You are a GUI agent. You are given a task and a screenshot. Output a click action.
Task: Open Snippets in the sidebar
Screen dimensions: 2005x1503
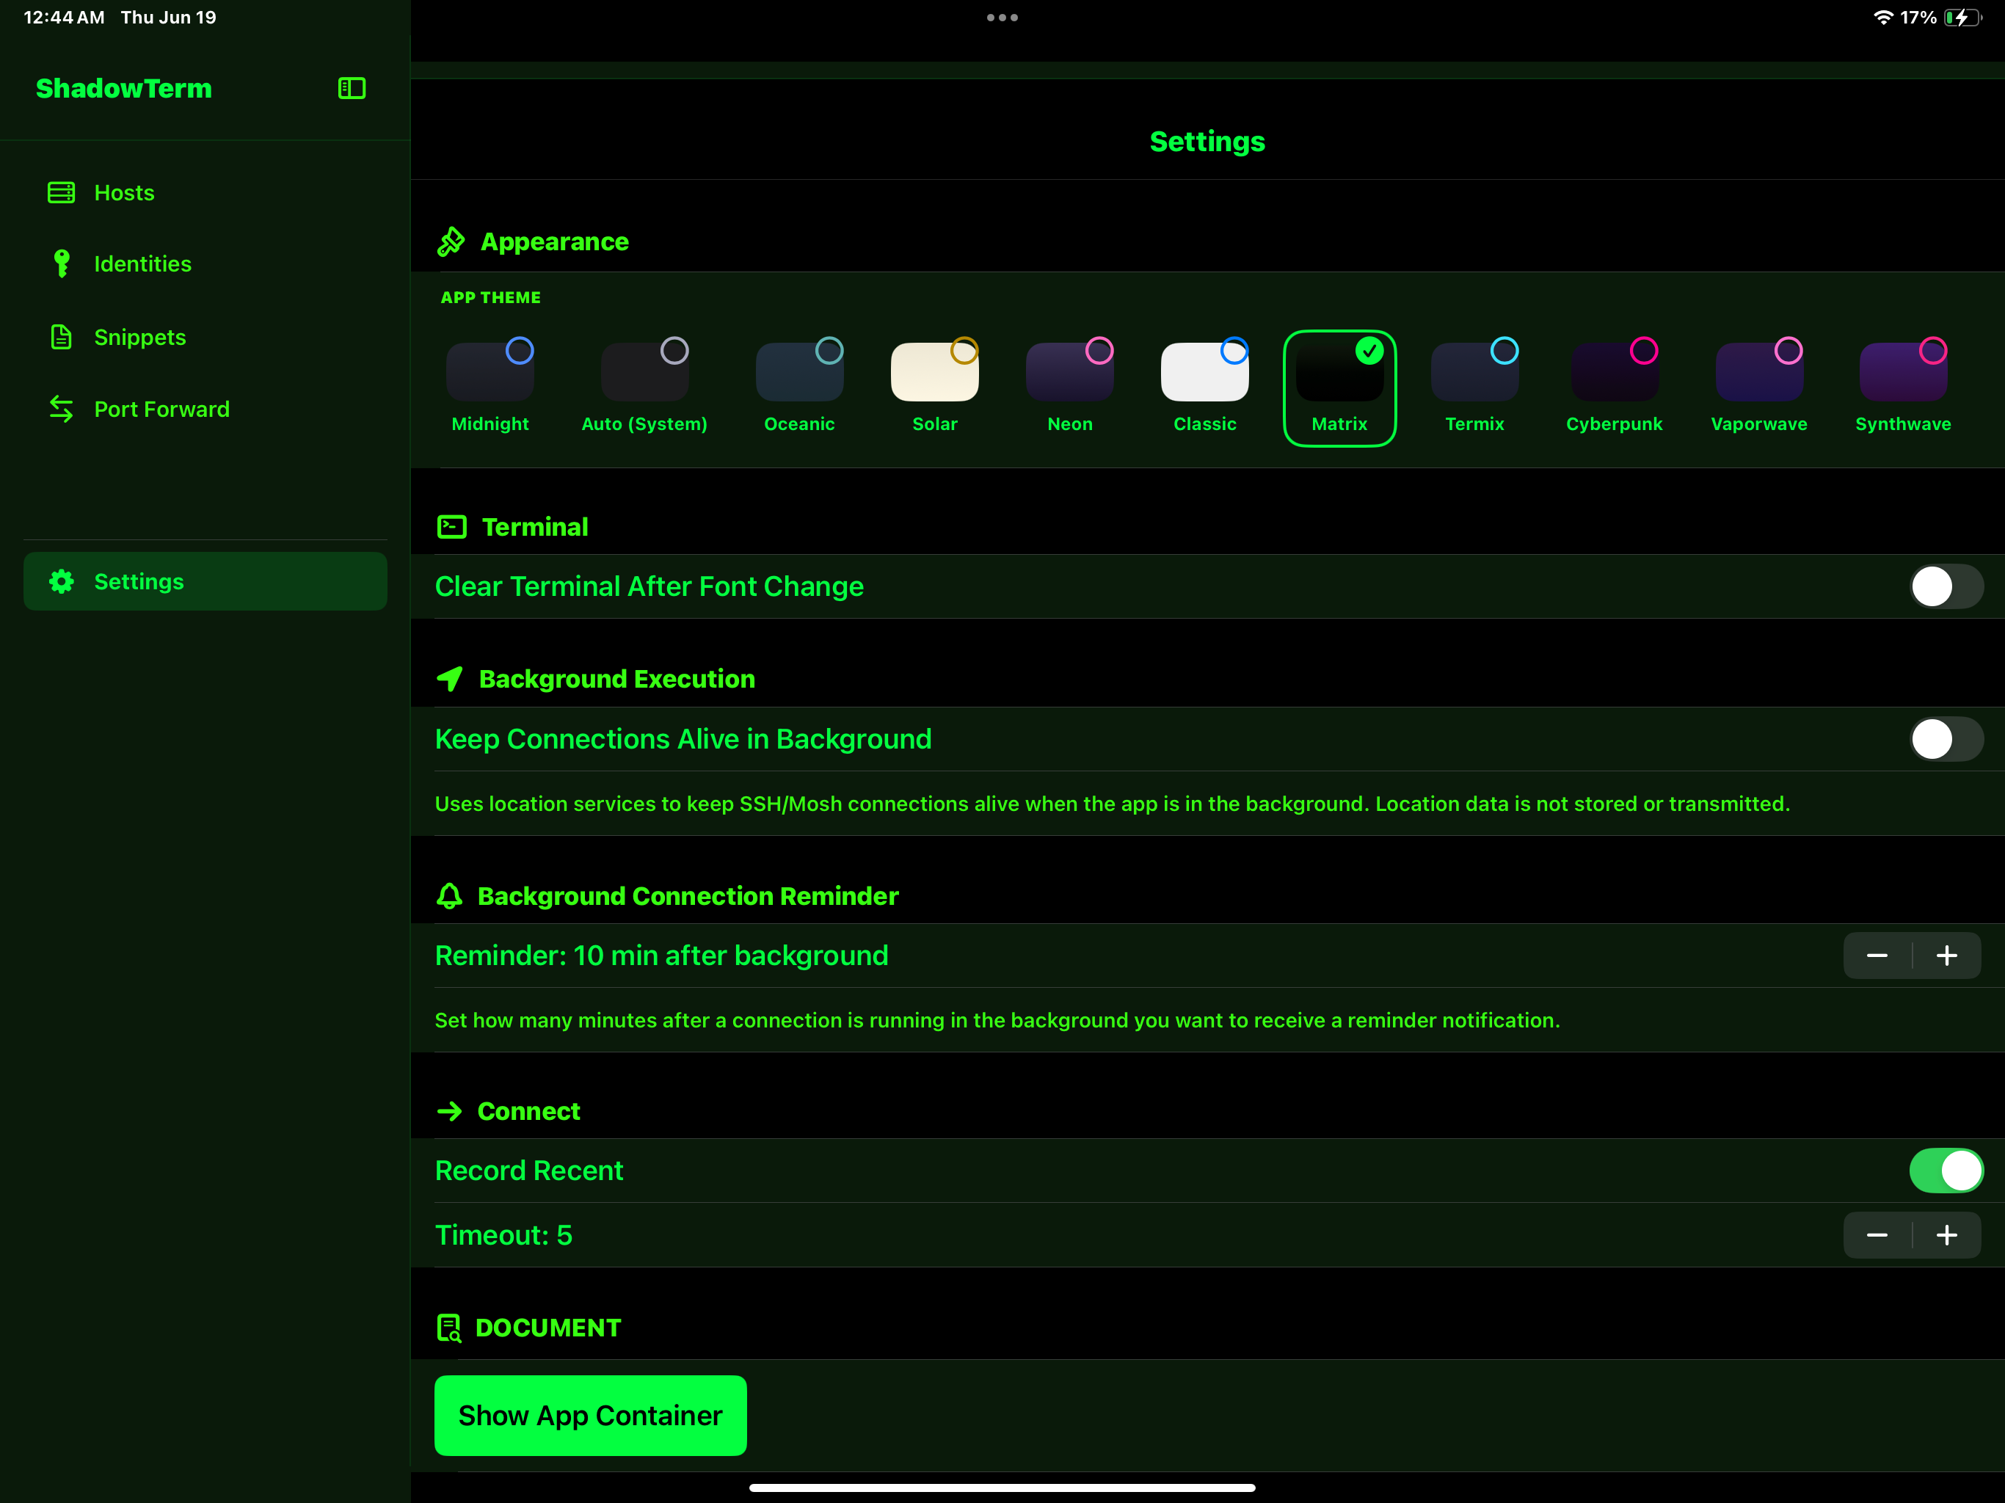pyautogui.click(x=205, y=338)
